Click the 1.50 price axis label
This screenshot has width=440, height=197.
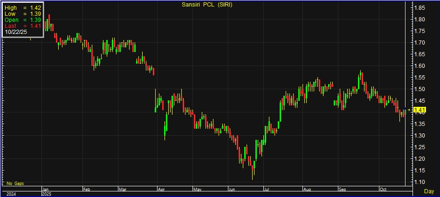click(419, 89)
